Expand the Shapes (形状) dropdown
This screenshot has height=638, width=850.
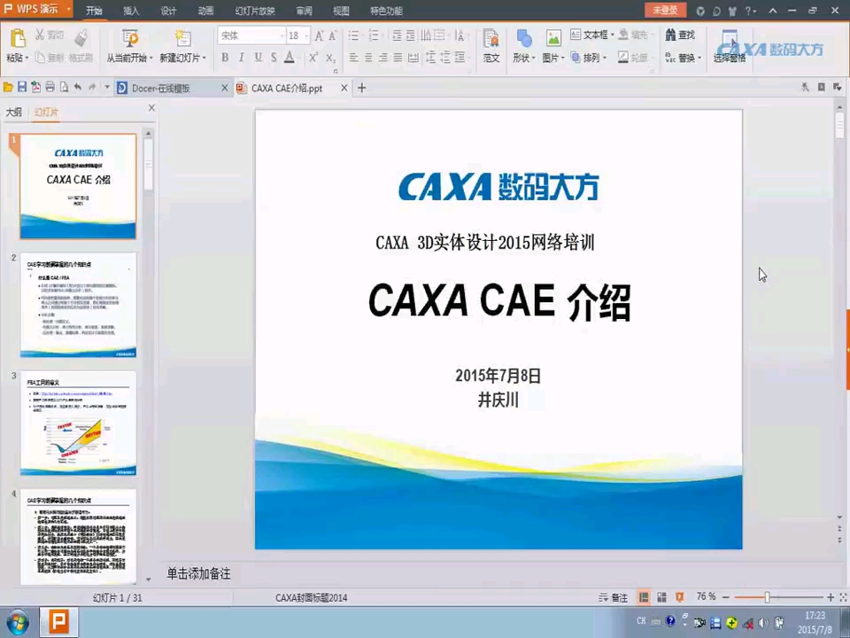coord(533,58)
